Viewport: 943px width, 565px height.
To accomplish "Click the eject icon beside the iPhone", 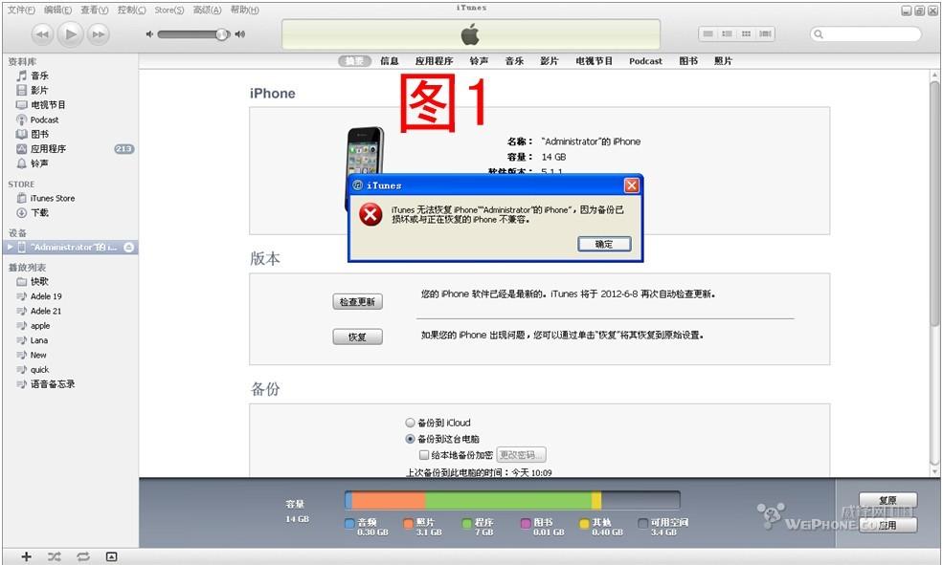I will coord(128,248).
